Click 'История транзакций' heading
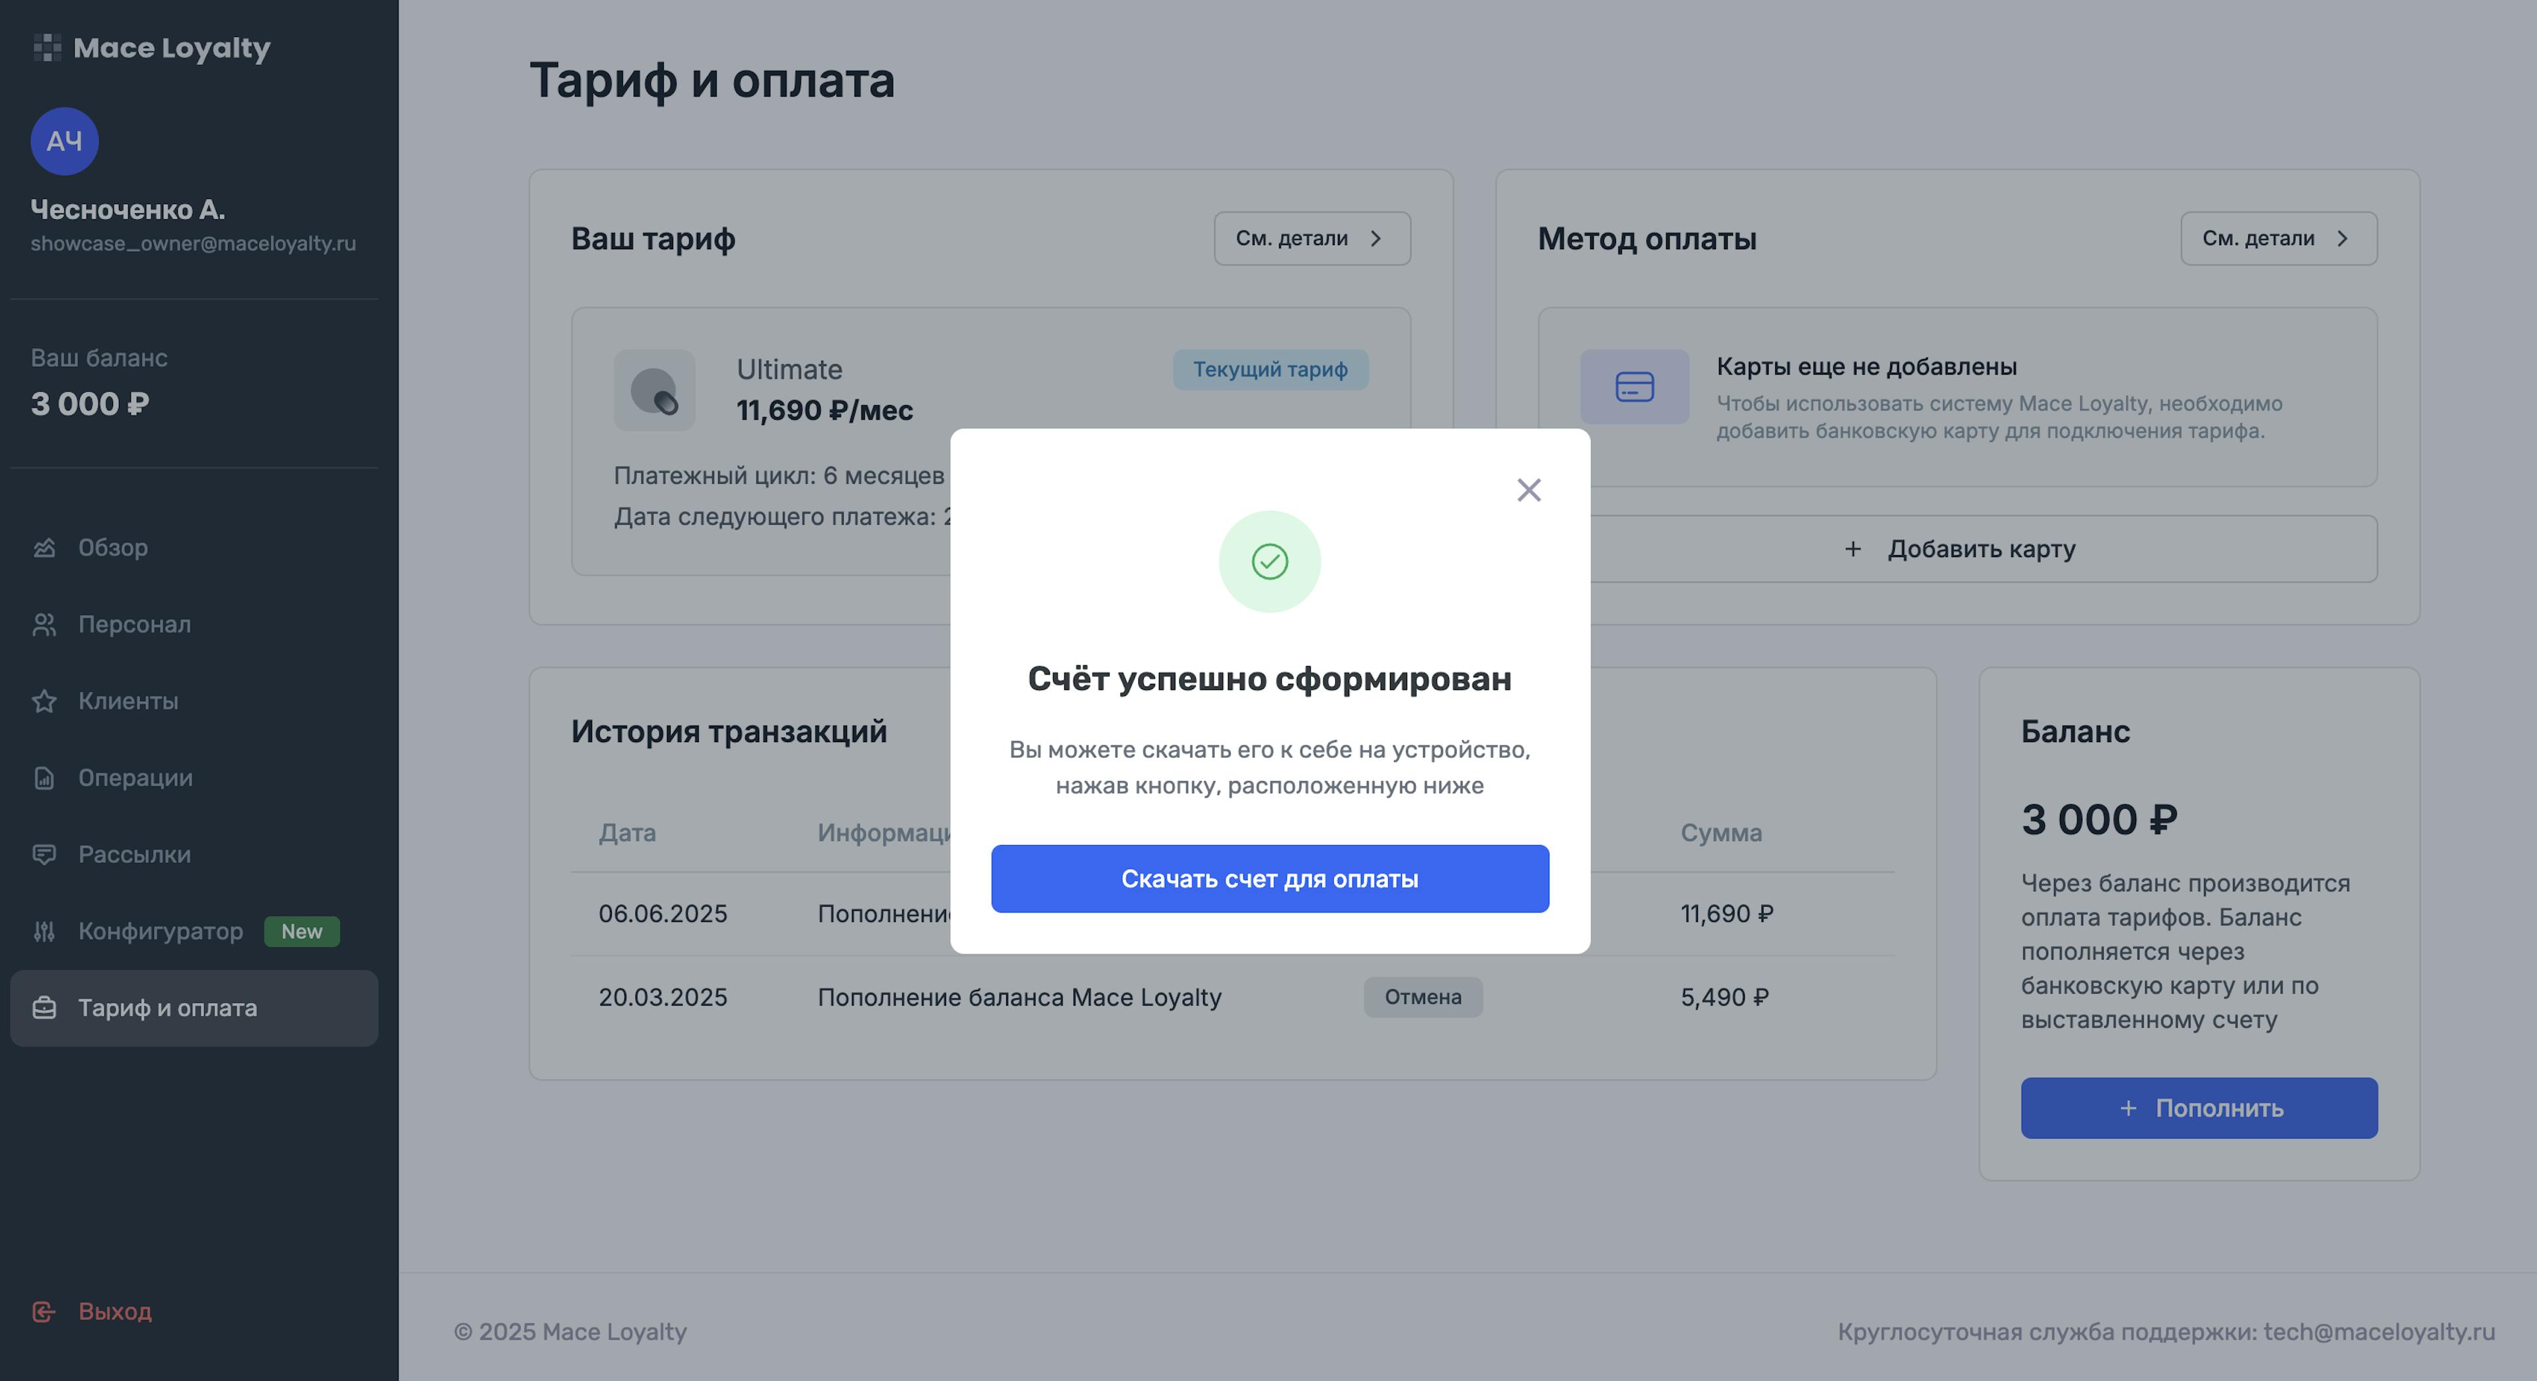The image size is (2537, 1381). tap(729, 732)
